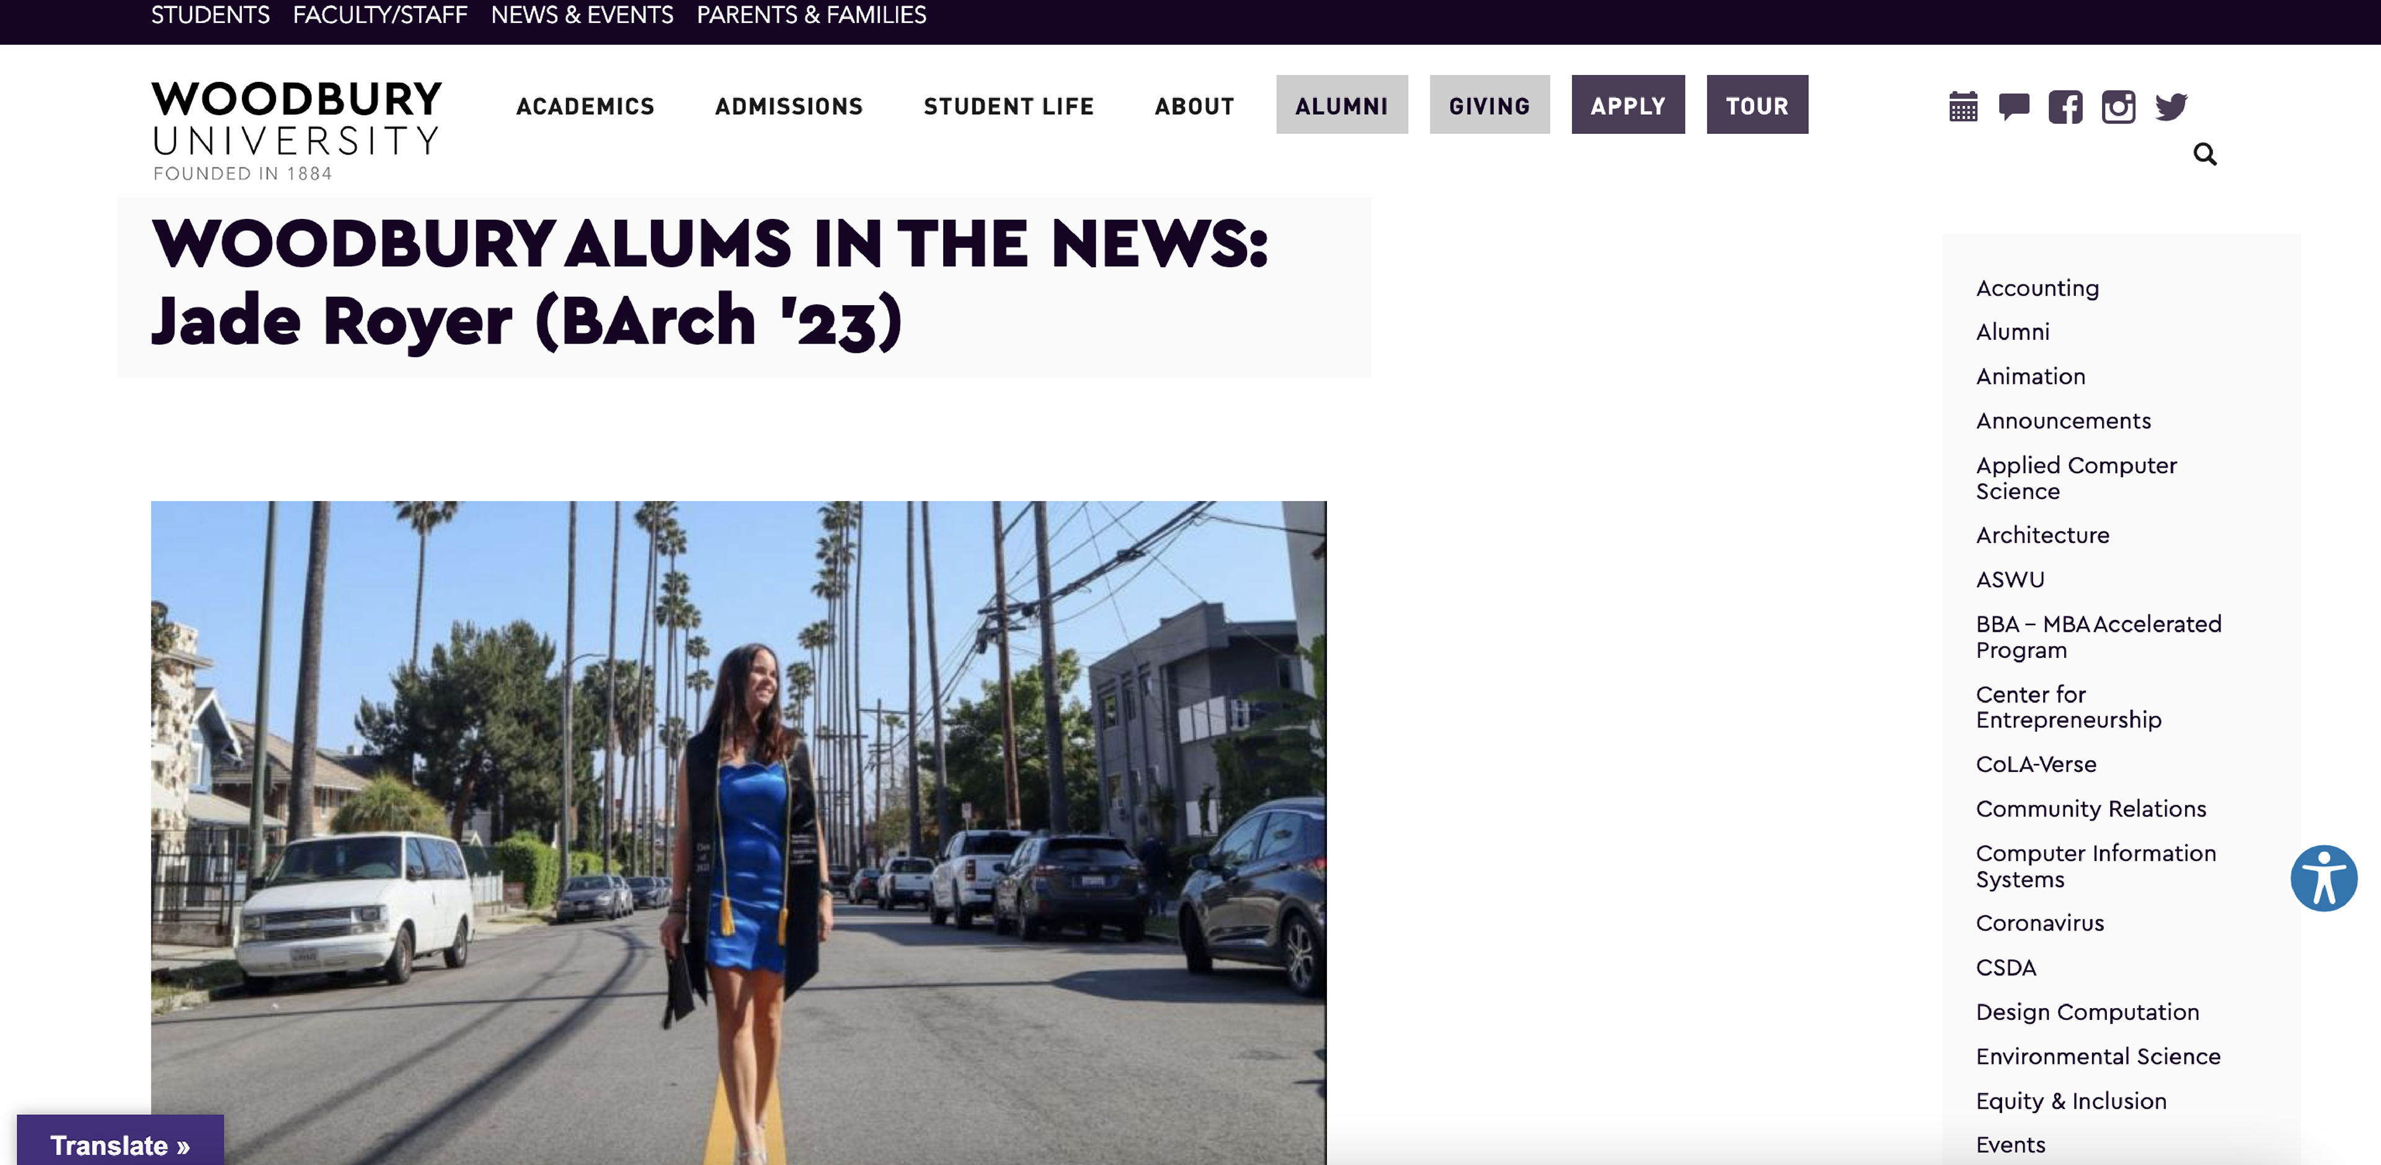Expand the Translate language menu
The image size is (2381, 1165).
click(x=120, y=1145)
